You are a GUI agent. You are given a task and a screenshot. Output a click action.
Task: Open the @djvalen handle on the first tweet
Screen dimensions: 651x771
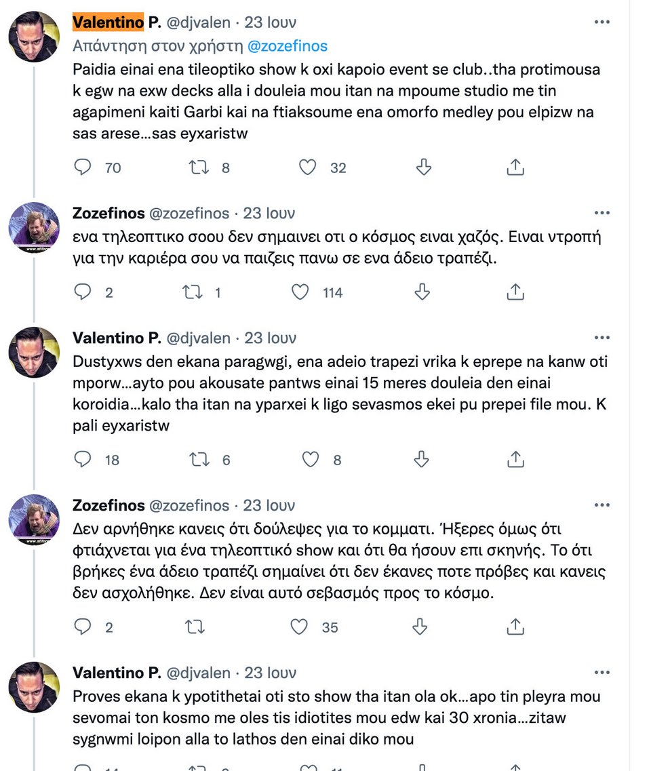click(x=198, y=22)
